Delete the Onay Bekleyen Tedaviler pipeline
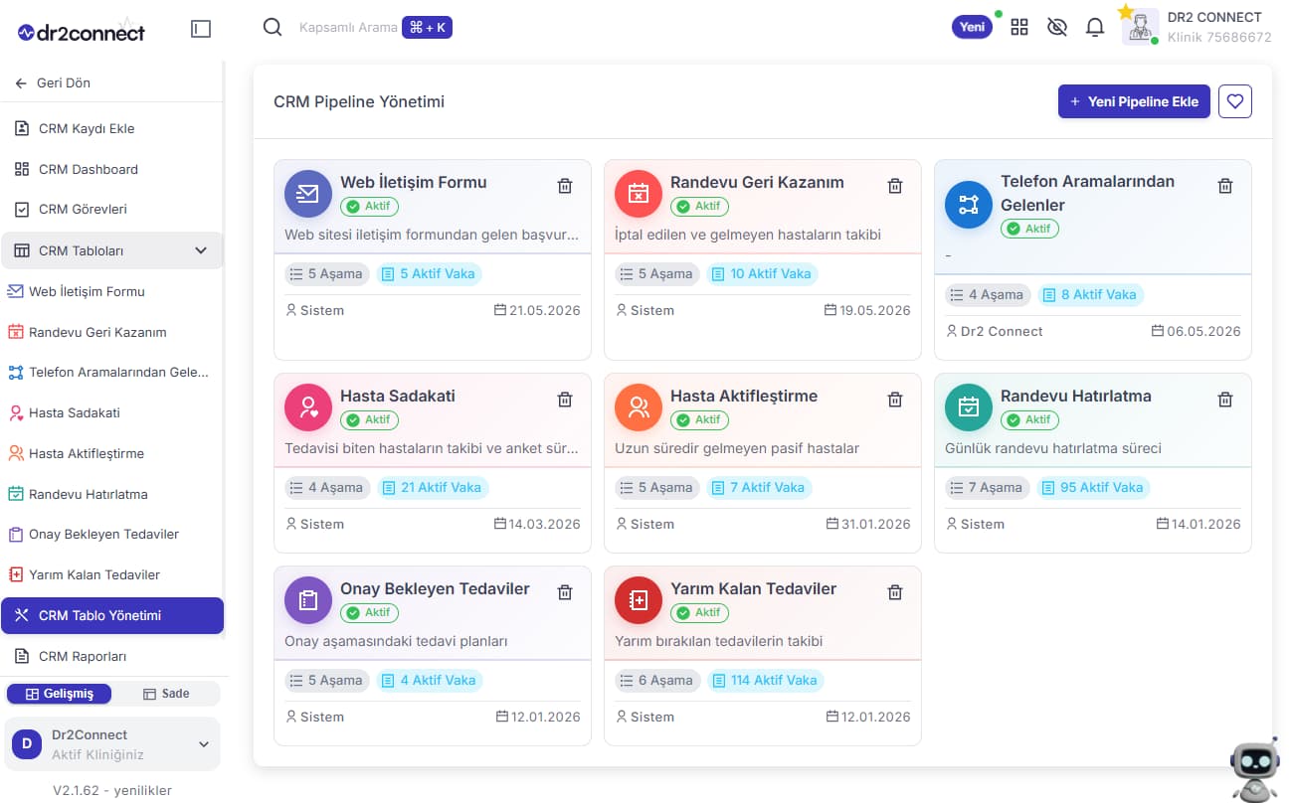 pos(565,592)
